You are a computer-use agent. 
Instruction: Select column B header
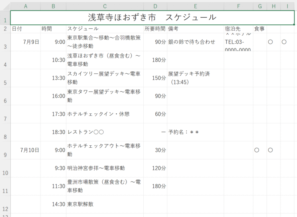53,6
